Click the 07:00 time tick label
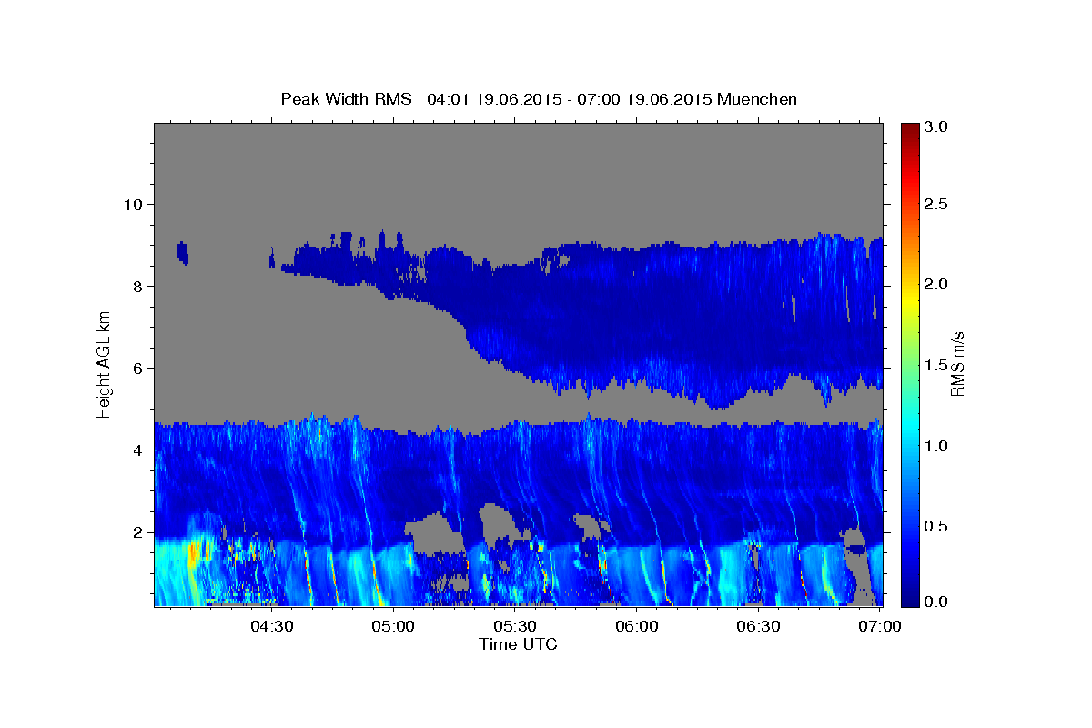Screen dimensions: 1092x728 (x=880, y=626)
